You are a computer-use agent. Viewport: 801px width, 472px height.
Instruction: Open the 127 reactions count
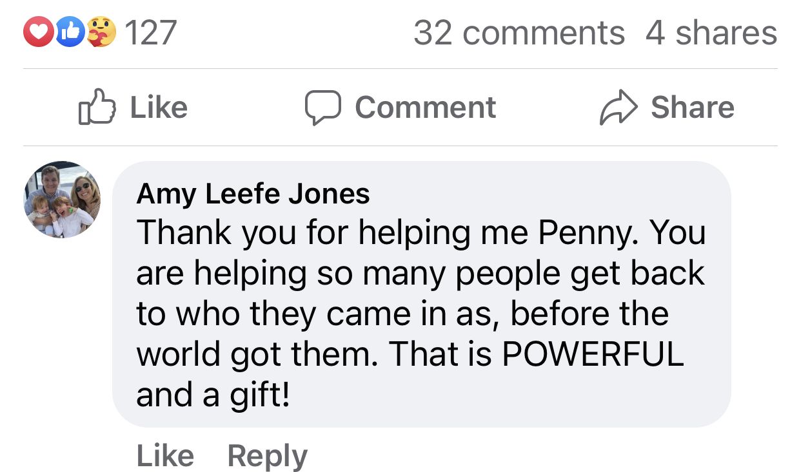tap(150, 33)
